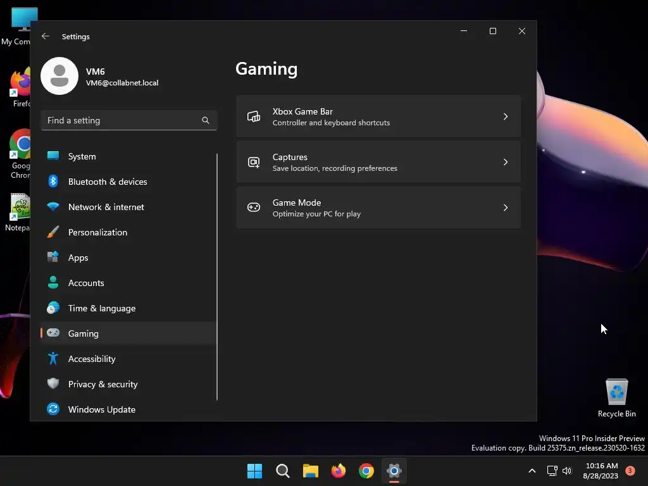Open Xbox Game Bar settings card
Screen dimensions: 648x486
[378, 116]
